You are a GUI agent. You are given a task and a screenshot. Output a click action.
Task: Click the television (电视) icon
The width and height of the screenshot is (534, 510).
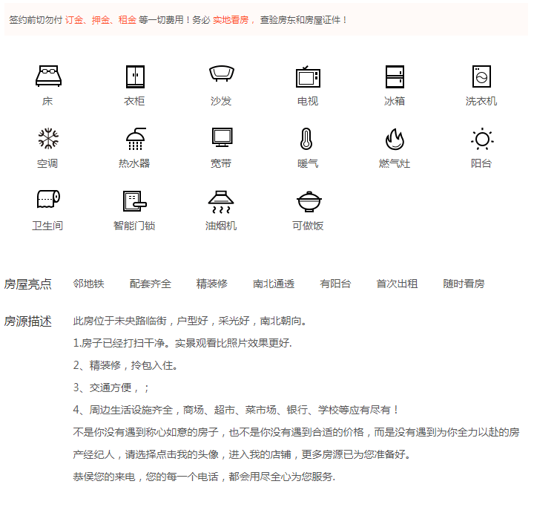click(308, 76)
